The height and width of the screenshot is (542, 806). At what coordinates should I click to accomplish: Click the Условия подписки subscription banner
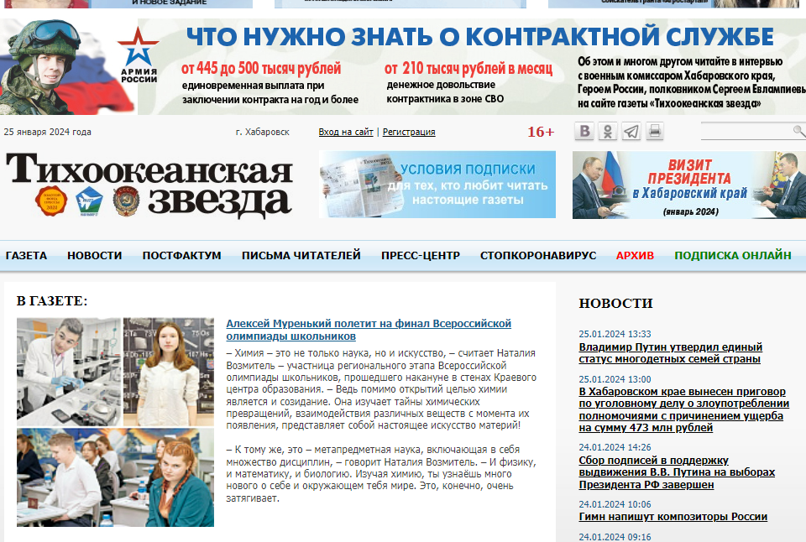click(437, 185)
